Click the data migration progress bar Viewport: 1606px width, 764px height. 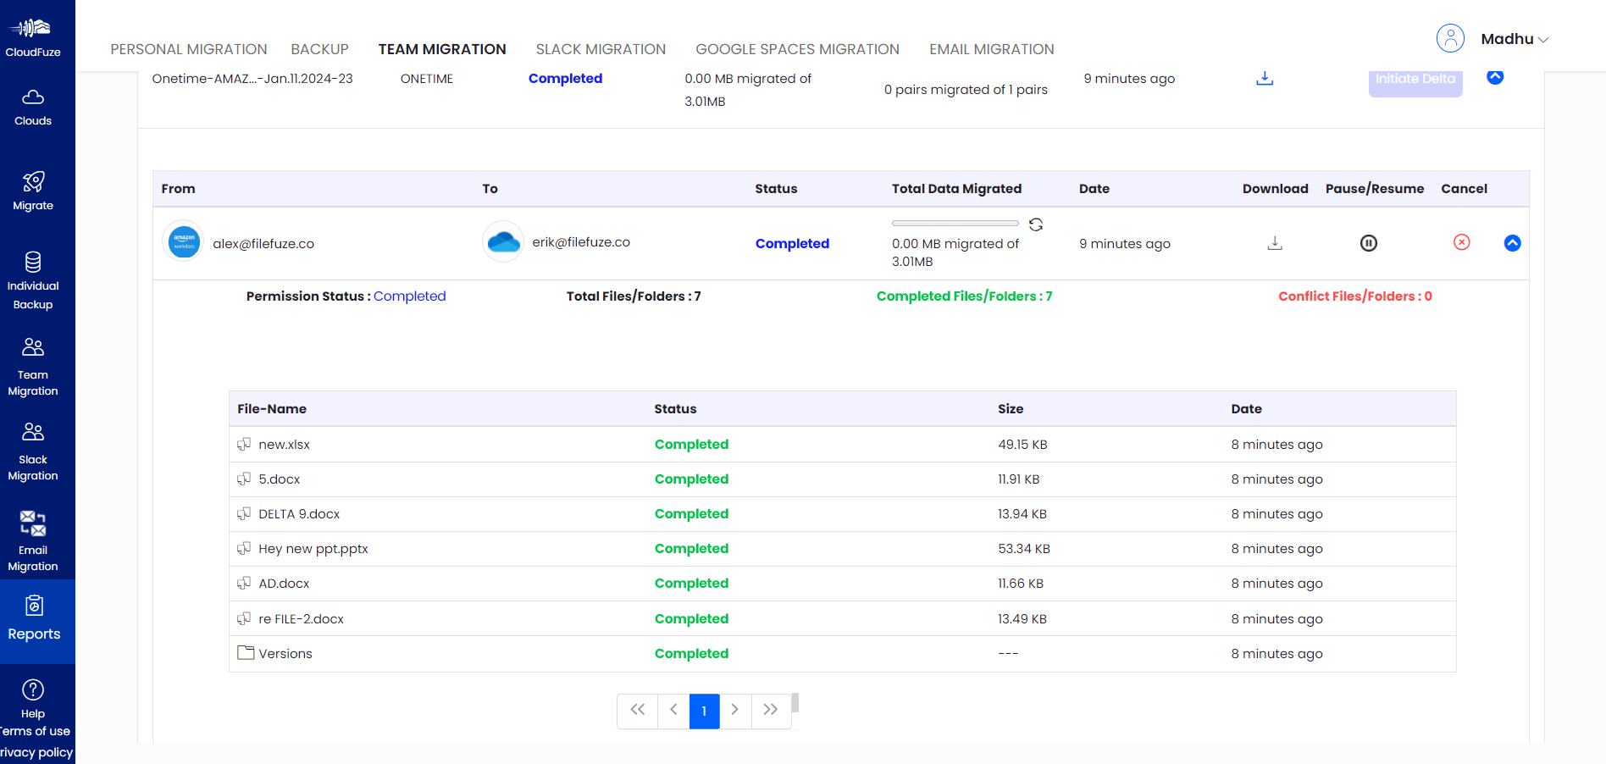tap(955, 223)
